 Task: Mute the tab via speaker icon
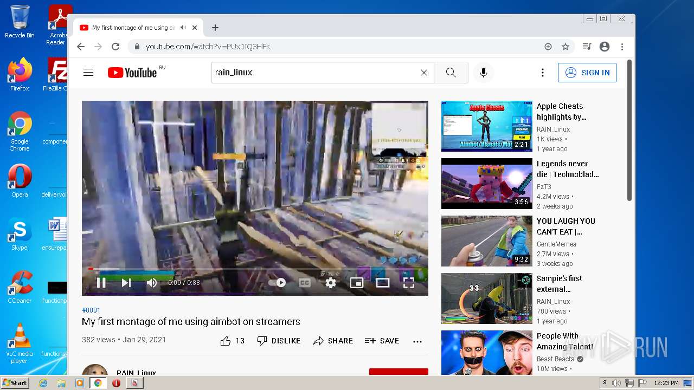click(183, 28)
